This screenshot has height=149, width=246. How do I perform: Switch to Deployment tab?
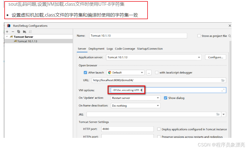(x=96, y=49)
